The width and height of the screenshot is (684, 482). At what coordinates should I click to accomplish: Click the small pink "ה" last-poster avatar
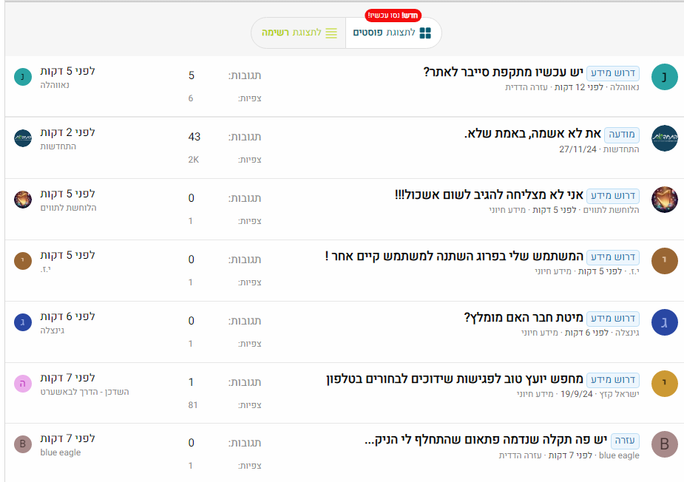(23, 383)
